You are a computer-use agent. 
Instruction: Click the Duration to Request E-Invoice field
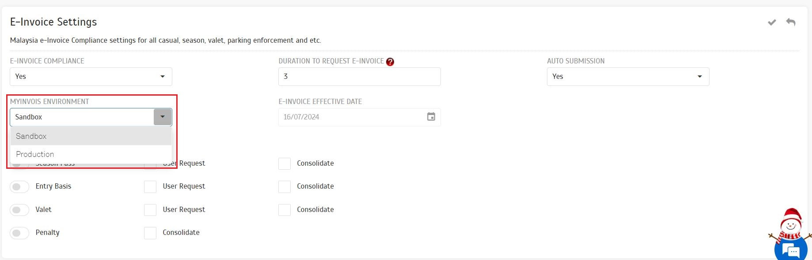pyautogui.click(x=360, y=77)
